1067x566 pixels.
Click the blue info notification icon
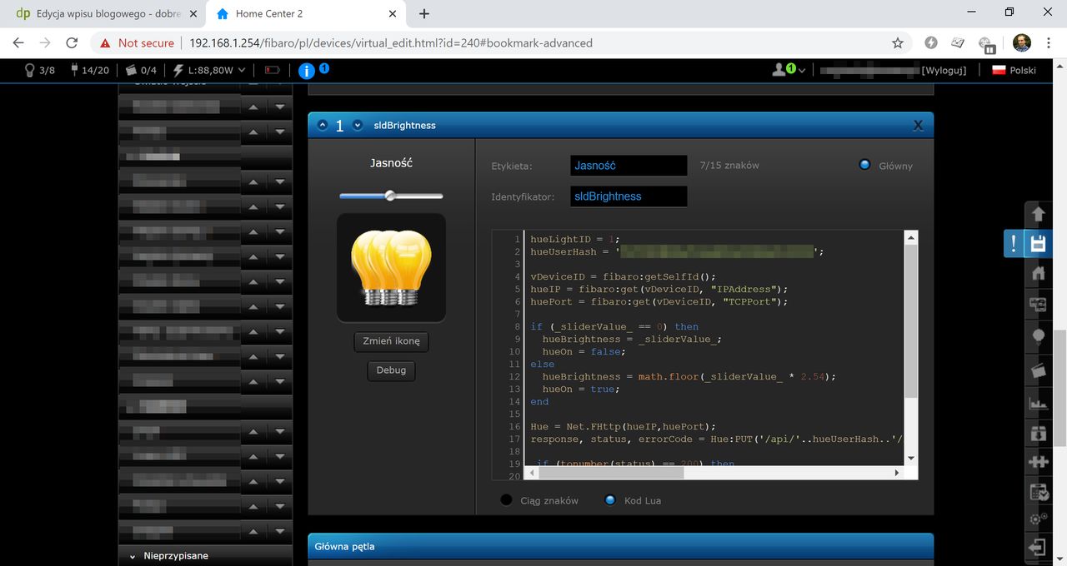[x=307, y=71]
